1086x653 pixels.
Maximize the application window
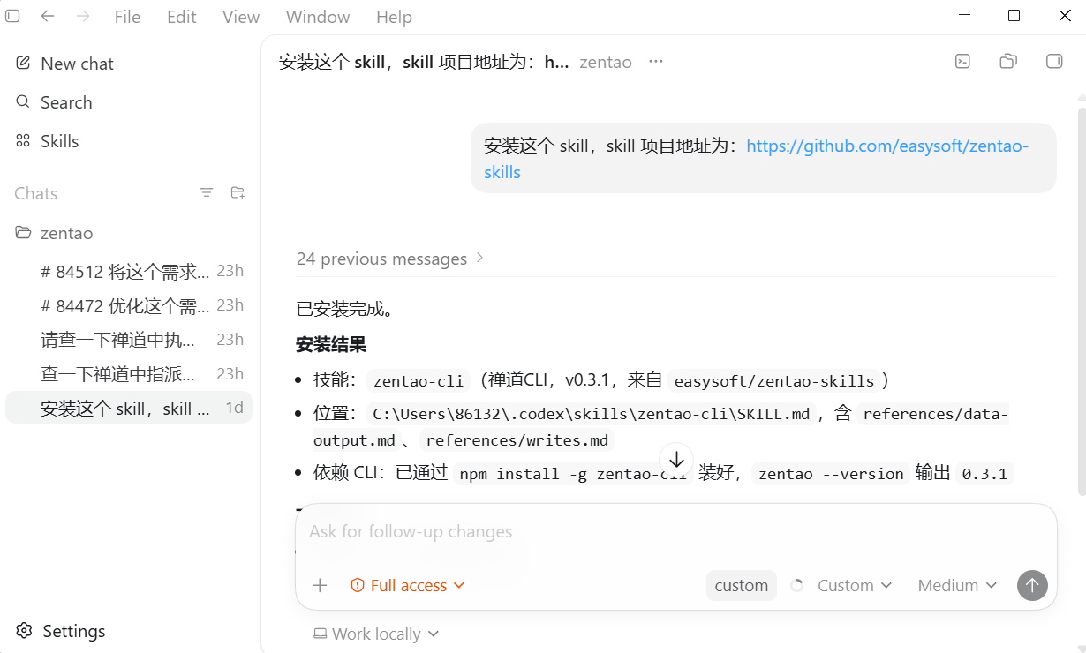1014,16
